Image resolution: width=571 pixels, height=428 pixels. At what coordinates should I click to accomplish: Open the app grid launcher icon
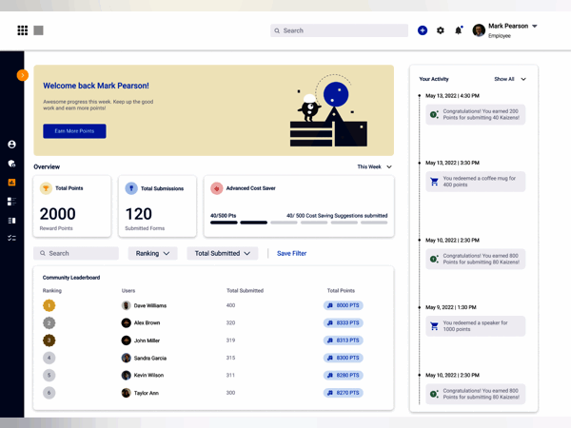(23, 30)
